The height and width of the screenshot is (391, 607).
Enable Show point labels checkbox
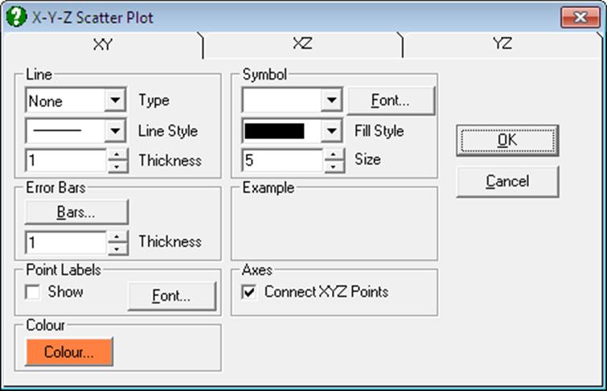click(32, 292)
